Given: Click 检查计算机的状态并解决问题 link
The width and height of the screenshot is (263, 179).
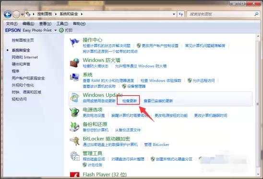Looking at the screenshot, I should [x=107, y=45].
